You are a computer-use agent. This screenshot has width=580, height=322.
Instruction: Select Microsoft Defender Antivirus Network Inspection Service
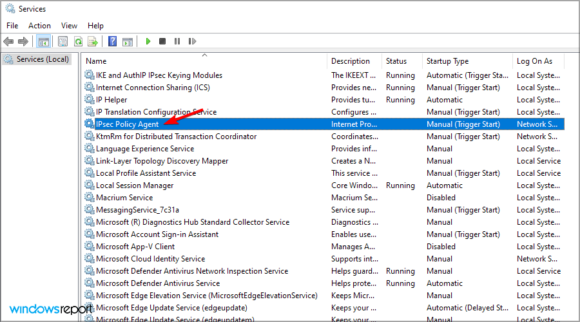coord(192,271)
